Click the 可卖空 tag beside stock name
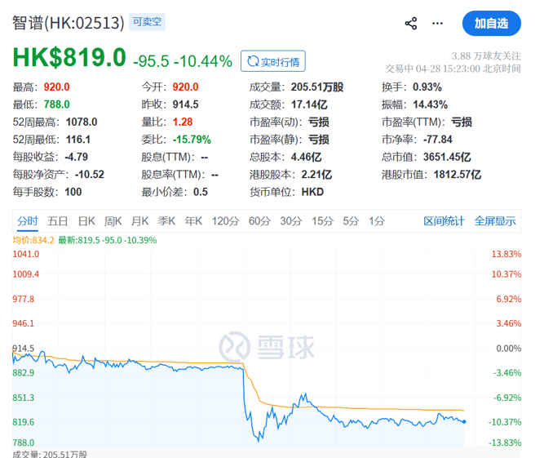The image size is (544, 458). [x=148, y=22]
